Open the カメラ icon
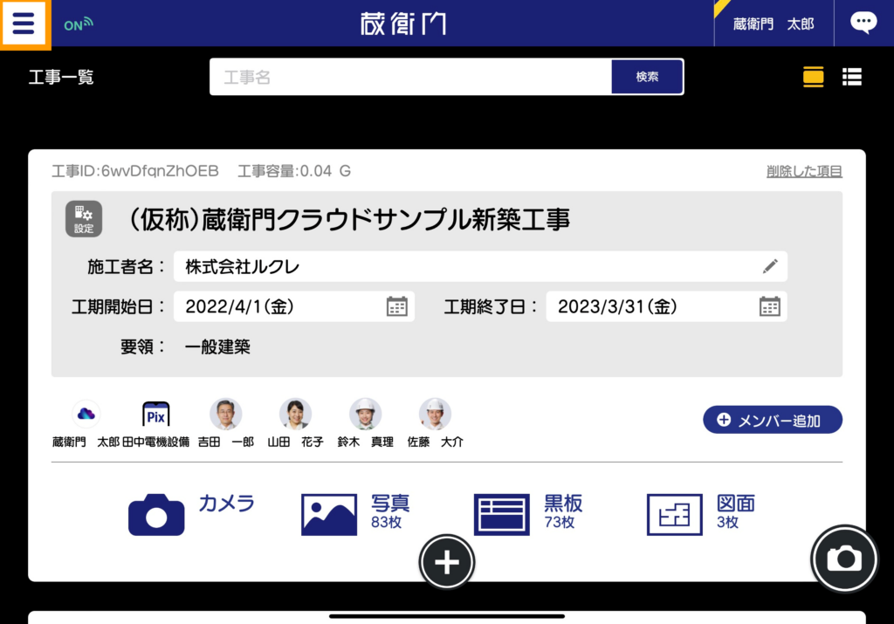Screen dimensions: 894x624 (156, 515)
